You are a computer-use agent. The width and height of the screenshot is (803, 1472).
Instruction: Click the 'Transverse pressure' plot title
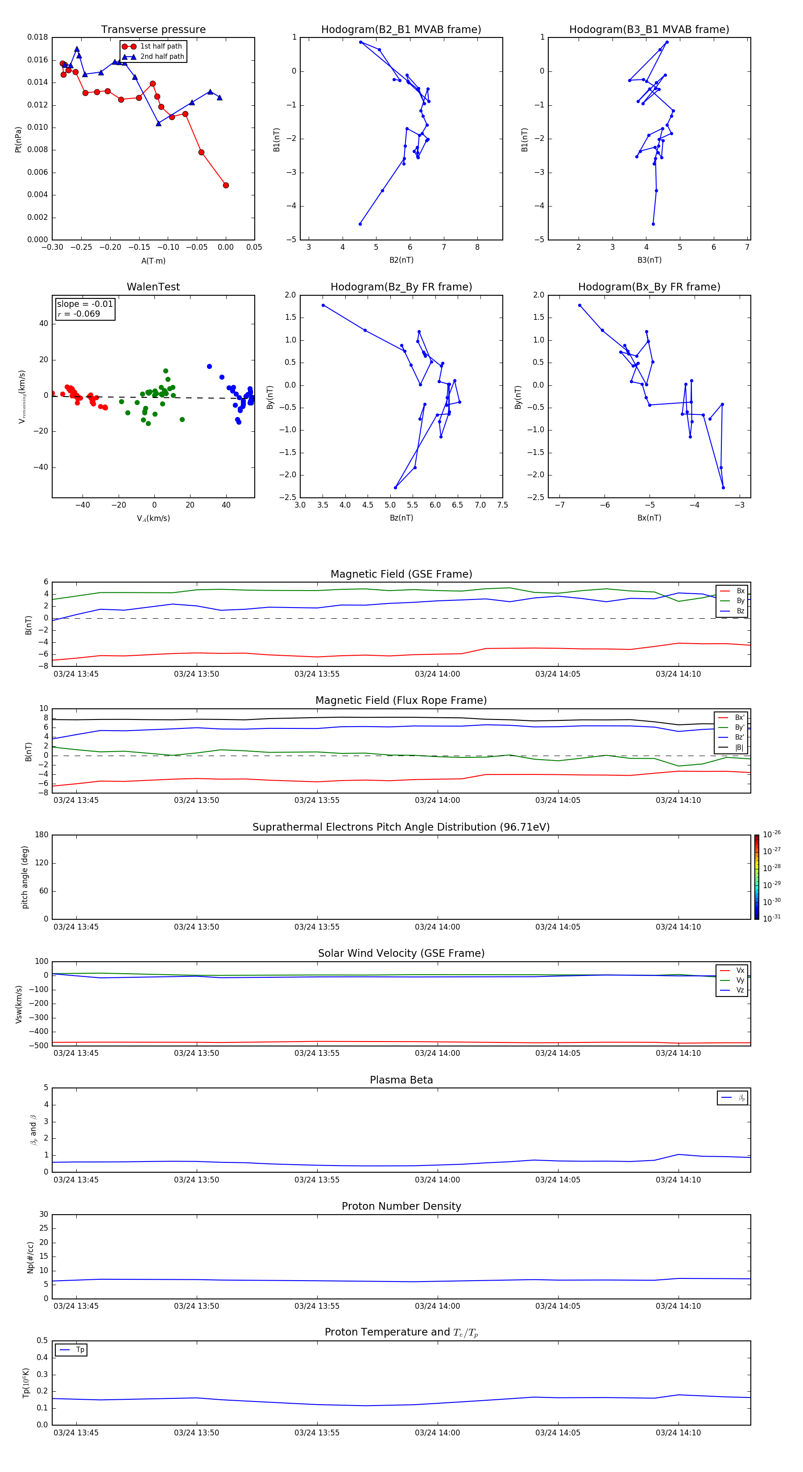pos(153,30)
